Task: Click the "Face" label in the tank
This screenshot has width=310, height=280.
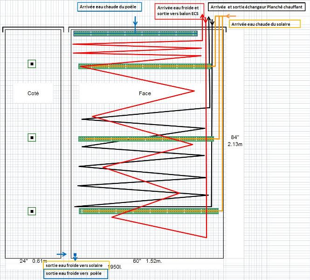Action: pyautogui.click(x=145, y=93)
